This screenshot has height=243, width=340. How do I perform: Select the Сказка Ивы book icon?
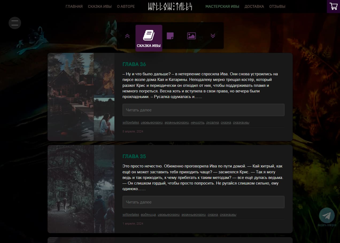149,36
